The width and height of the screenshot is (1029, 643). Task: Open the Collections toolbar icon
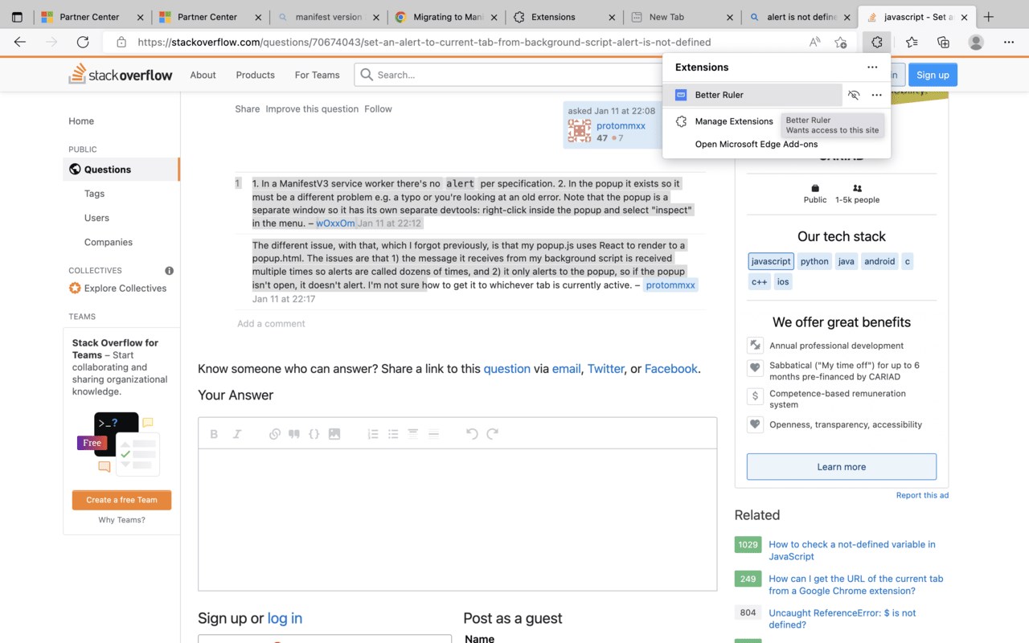[x=943, y=42]
